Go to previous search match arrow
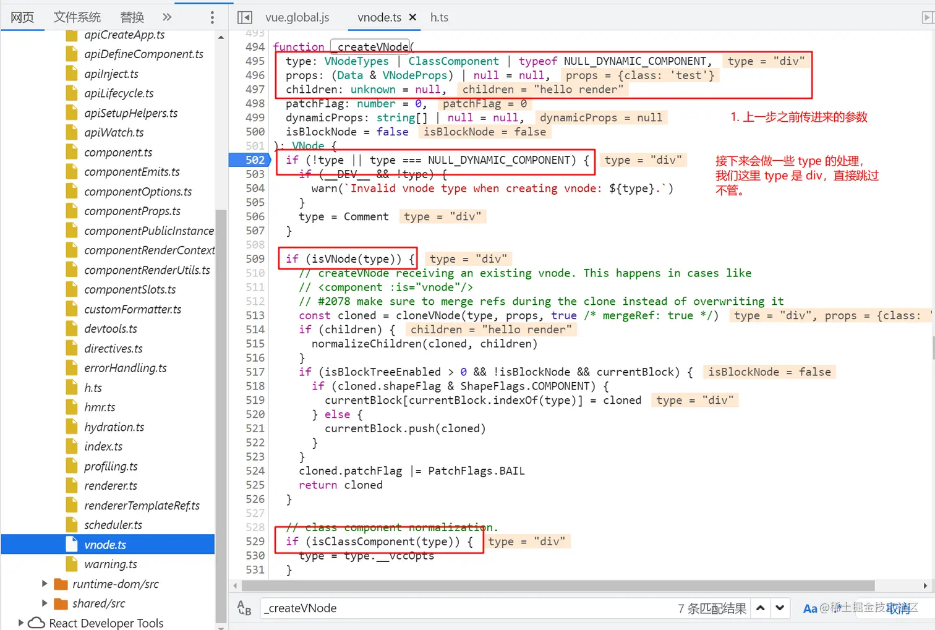 [761, 608]
